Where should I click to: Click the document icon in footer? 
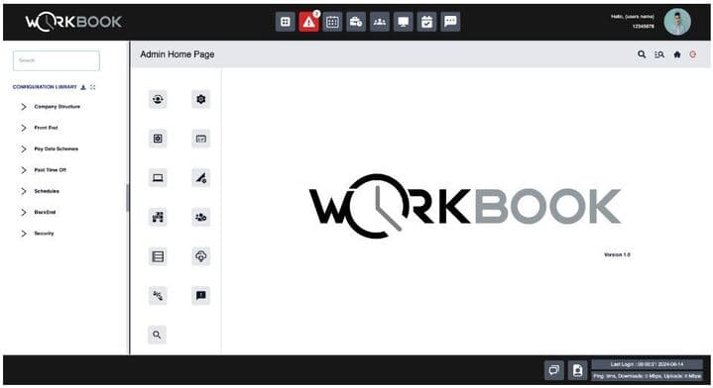point(578,370)
